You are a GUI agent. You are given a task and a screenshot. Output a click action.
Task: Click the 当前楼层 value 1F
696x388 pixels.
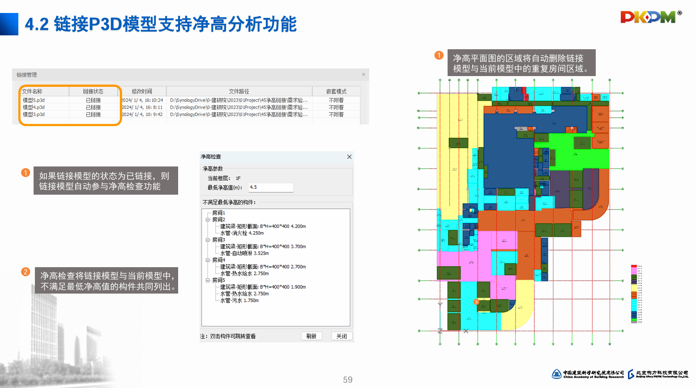click(x=238, y=178)
